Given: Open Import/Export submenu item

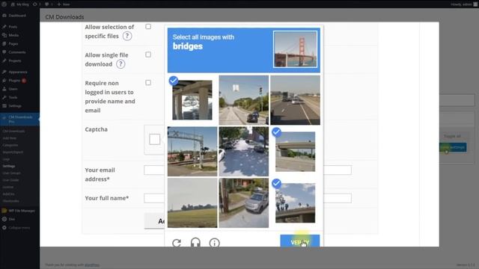Looking at the screenshot, I should 13,152.
